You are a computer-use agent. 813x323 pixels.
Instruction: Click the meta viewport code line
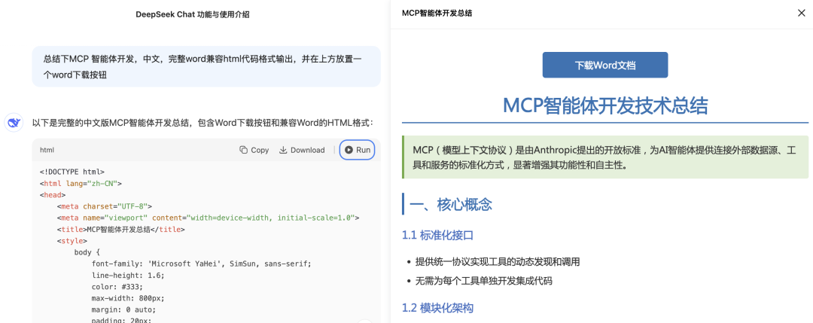point(208,218)
